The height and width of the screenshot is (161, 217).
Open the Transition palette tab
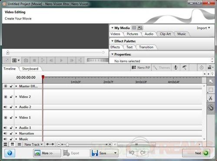[146, 47]
